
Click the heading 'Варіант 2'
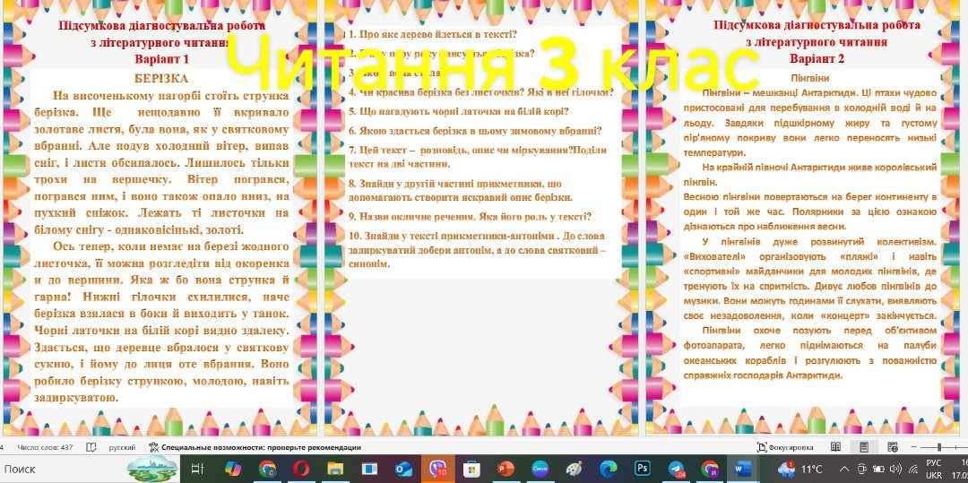[817, 58]
